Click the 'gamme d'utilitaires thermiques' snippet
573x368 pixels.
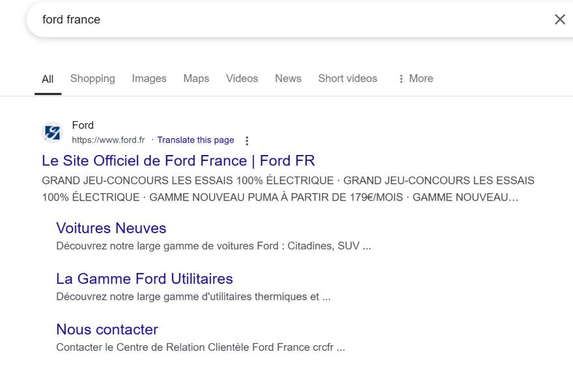193,297
